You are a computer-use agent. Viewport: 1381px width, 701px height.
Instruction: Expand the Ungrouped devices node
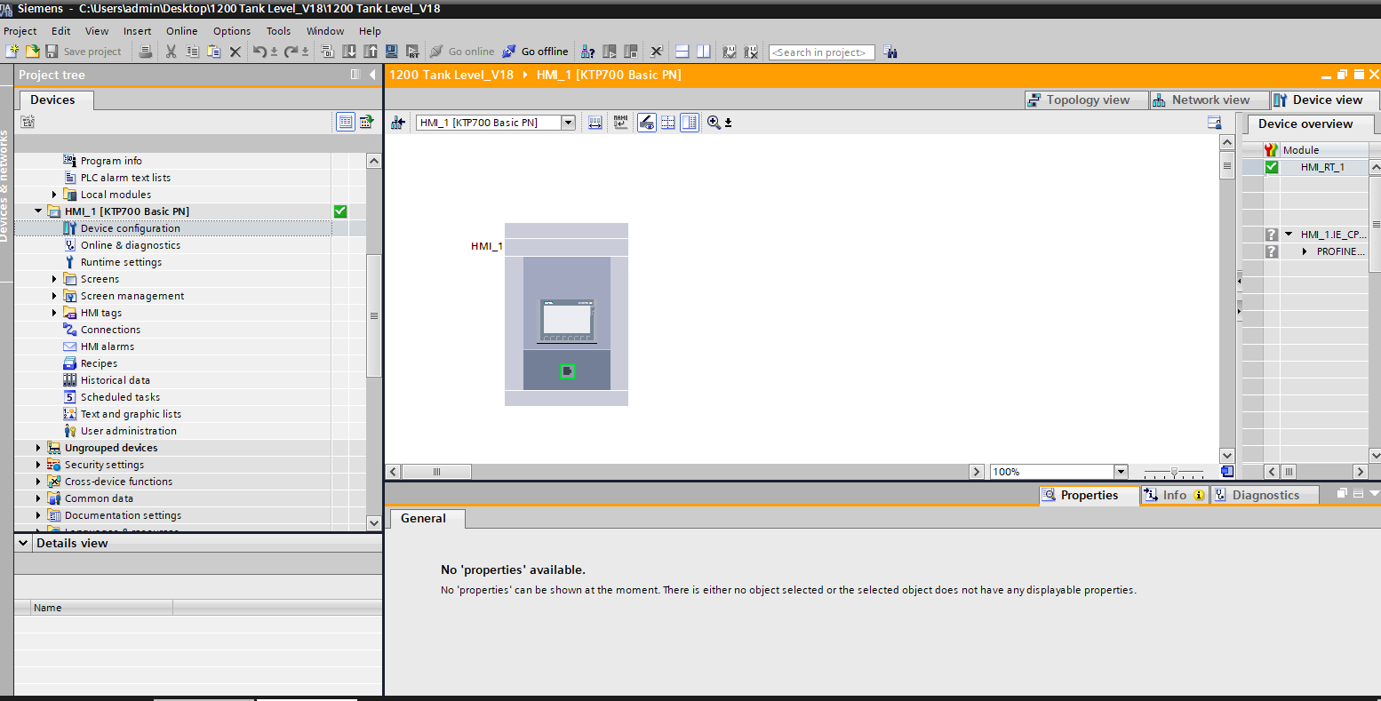[38, 448]
